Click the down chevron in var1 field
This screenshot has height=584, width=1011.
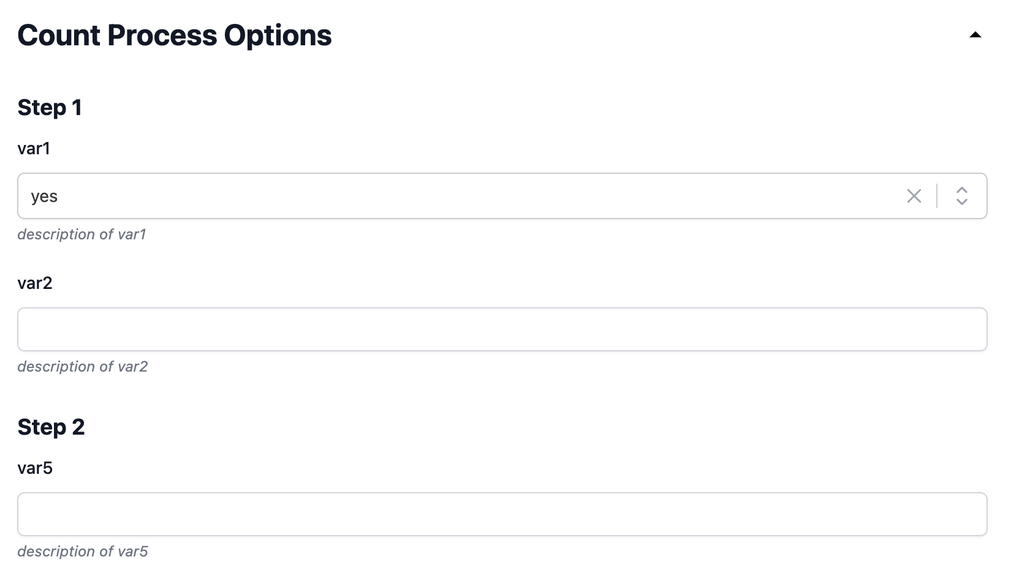click(961, 202)
